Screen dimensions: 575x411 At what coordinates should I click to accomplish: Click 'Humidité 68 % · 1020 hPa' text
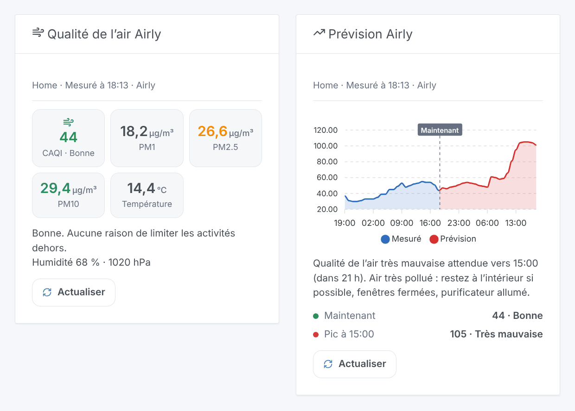tap(91, 262)
